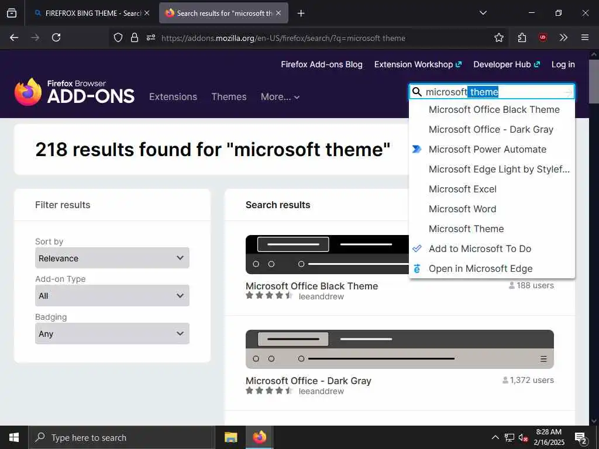Bookmark this page with the star icon
Screen dimensions: 599x449
(x=498, y=37)
